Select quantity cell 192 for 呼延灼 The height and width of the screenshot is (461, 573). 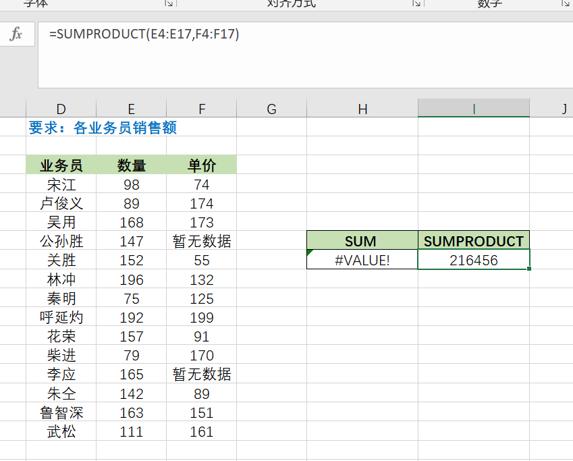pyautogui.click(x=131, y=317)
